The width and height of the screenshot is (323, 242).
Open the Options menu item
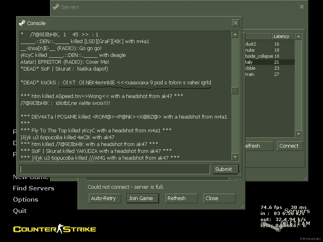click(25, 200)
